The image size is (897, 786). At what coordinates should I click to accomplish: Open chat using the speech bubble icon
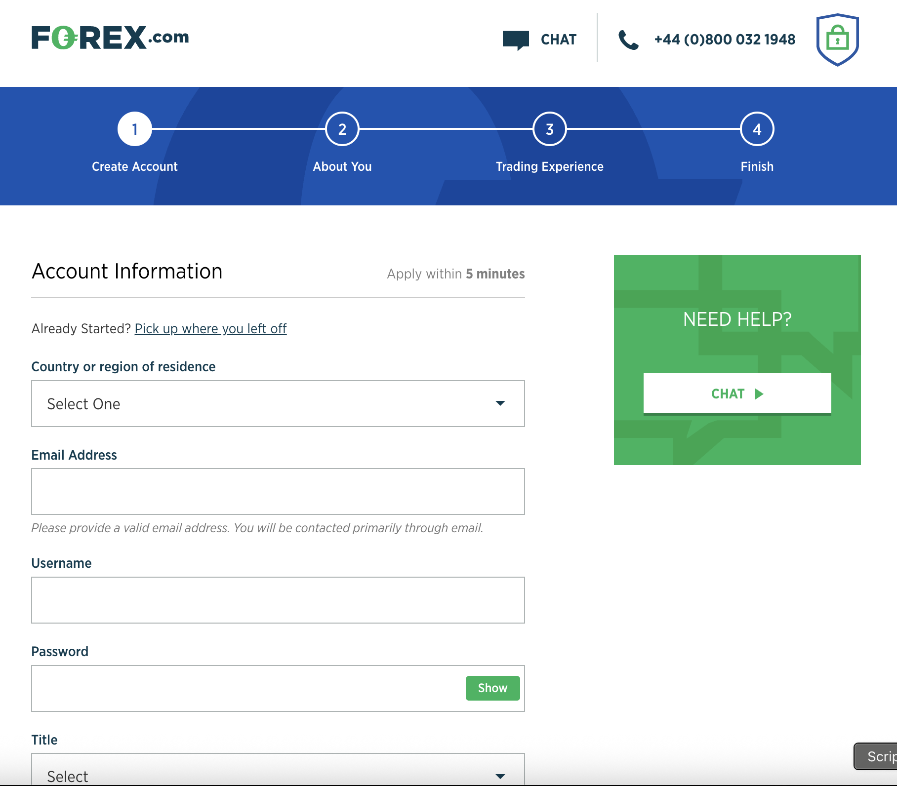point(516,39)
